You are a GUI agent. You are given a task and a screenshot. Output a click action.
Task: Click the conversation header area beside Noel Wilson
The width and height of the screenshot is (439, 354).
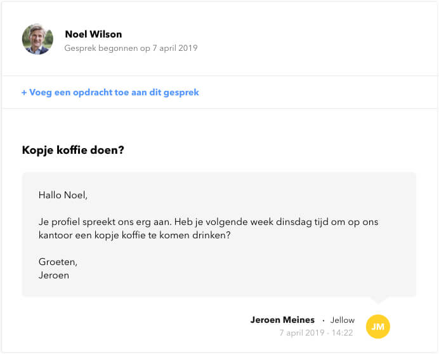(x=219, y=39)
